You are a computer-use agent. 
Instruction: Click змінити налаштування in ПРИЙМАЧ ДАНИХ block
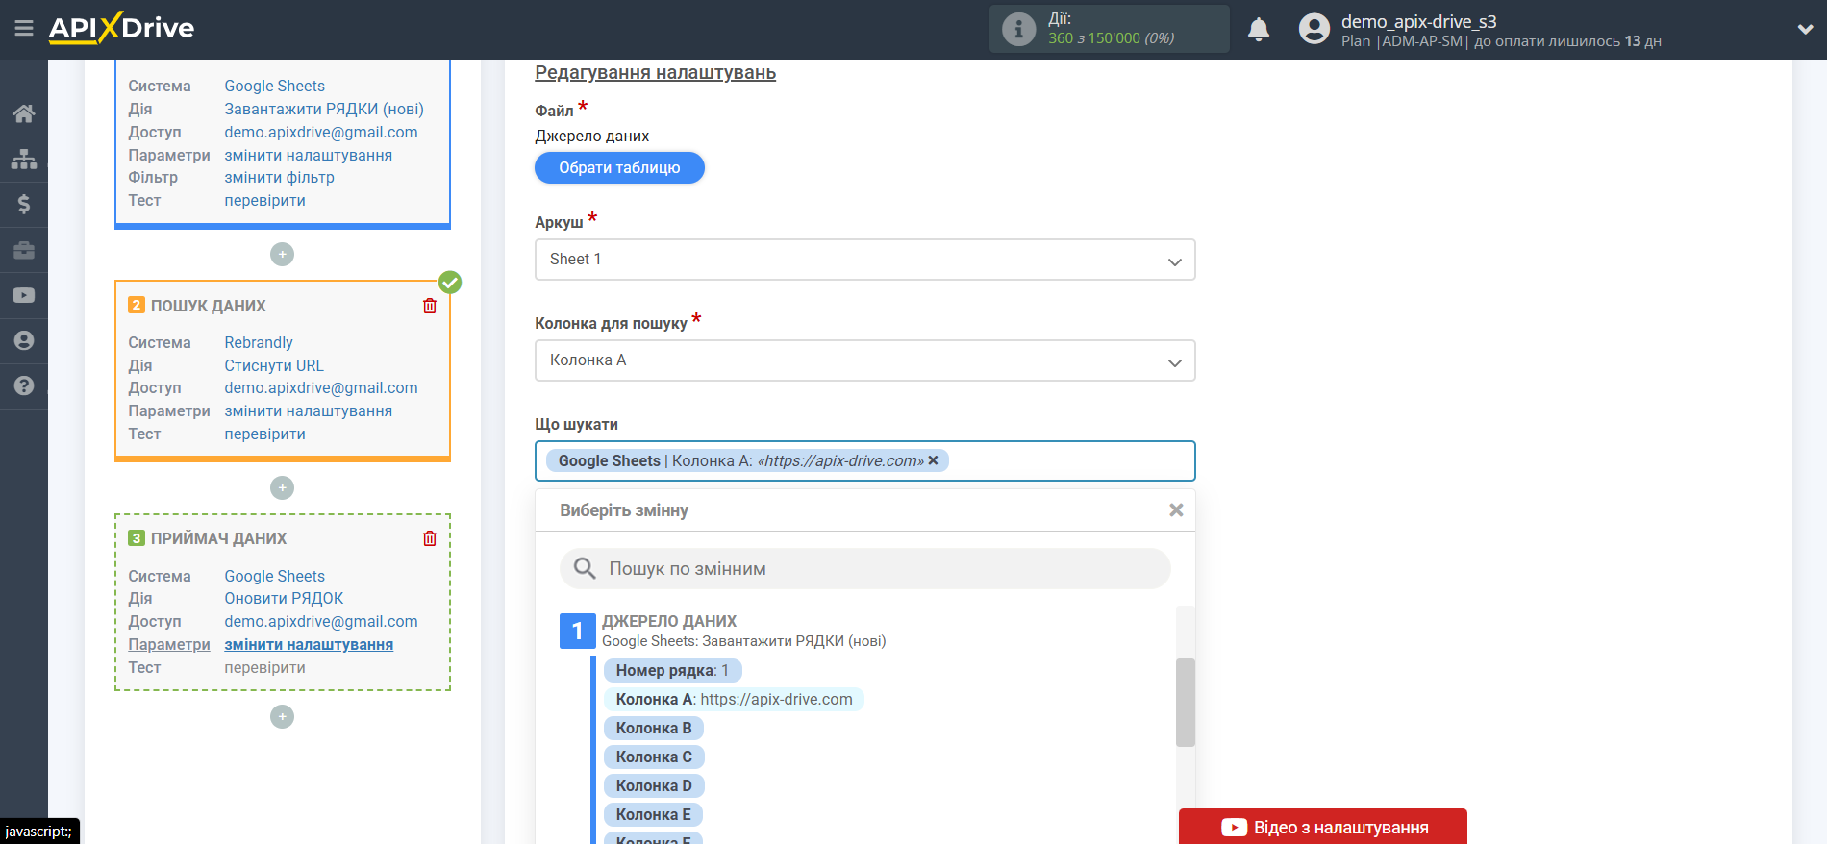click(309, 644)
